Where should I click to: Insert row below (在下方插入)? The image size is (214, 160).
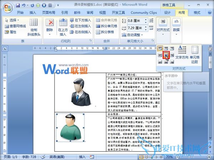80,20
